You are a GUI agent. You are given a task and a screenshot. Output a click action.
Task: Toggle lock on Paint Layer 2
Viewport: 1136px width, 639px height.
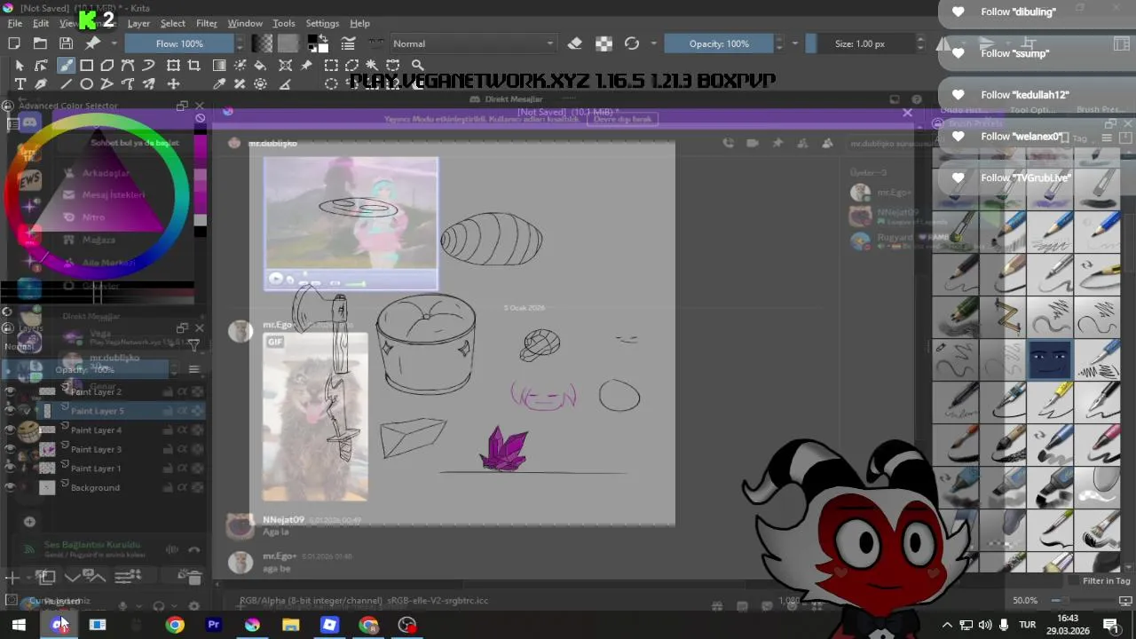(x=170, y=391)
